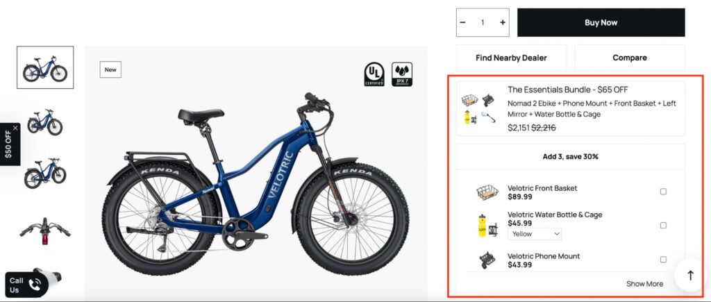
Task: Check the Water Bottle & Cage checkbox
Action: (x=663, y=225)
